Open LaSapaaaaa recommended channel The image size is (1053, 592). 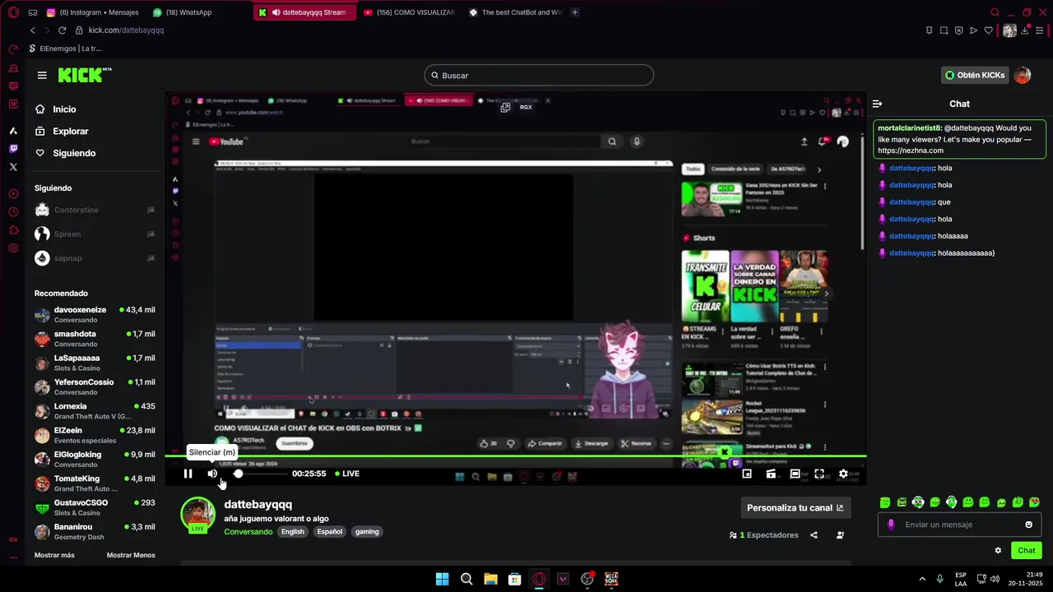[95, 363]
